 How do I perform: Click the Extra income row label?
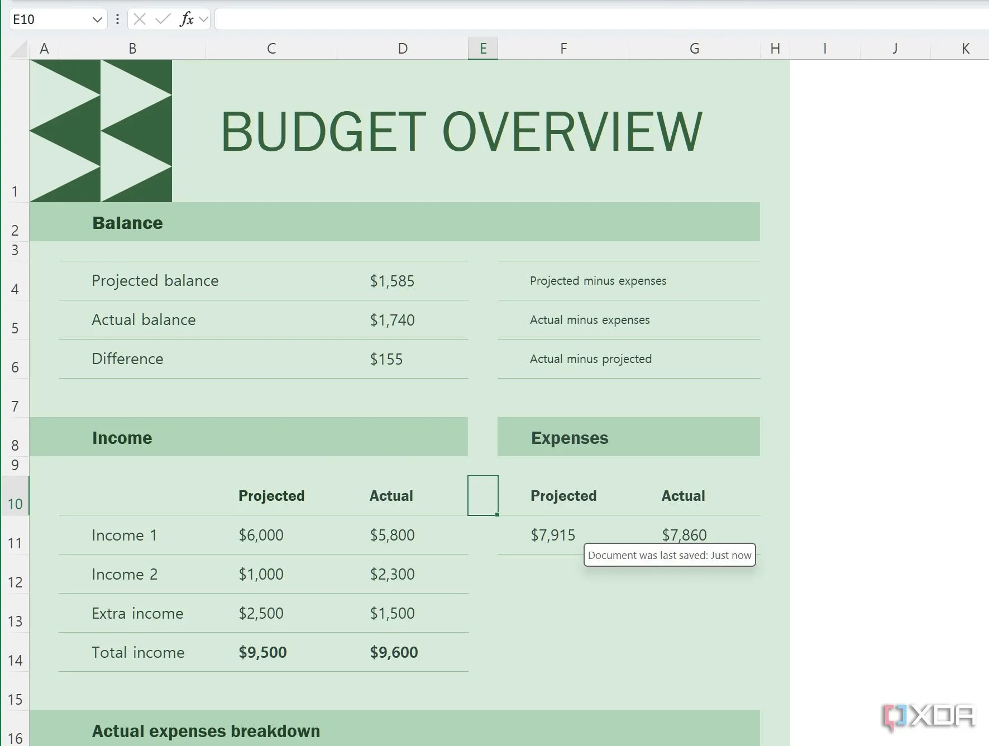137,613
